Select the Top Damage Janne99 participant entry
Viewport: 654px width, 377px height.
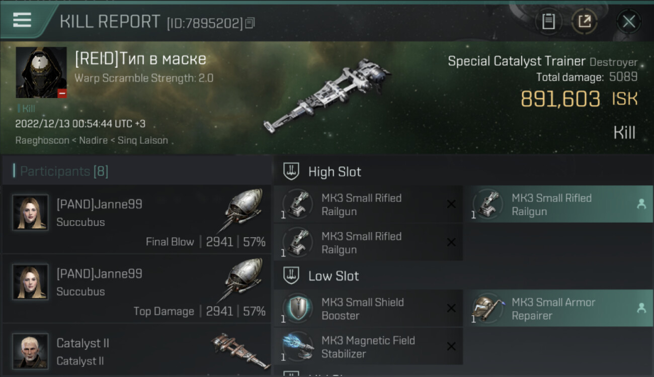click(x=137, y=289)
